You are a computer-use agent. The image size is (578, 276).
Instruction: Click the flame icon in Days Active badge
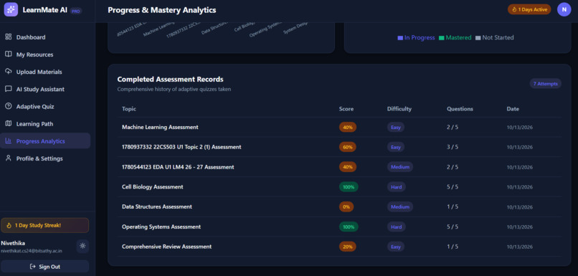point(515,9)
